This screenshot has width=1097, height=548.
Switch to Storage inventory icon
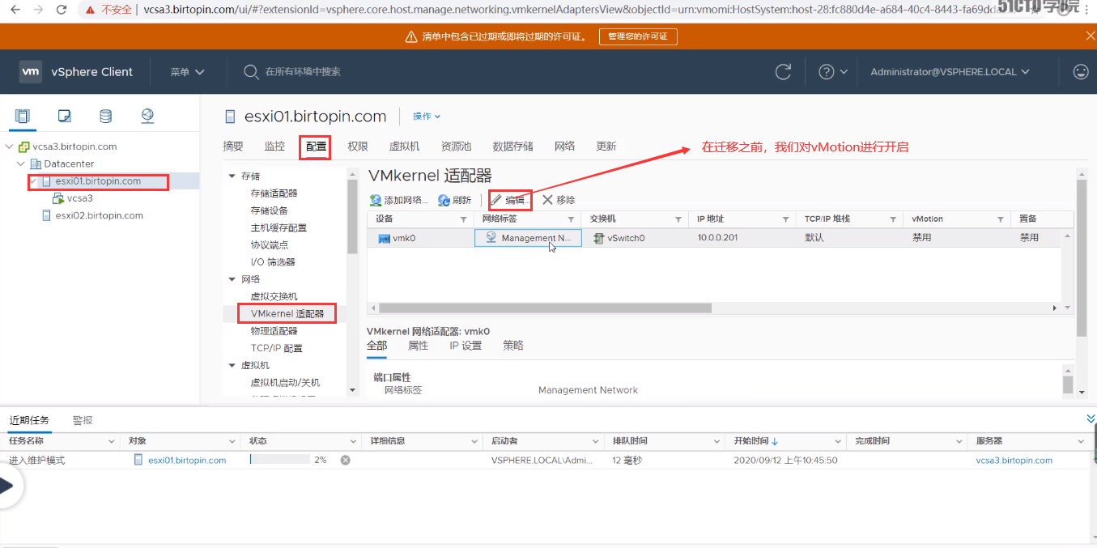(x=105, y=116)
